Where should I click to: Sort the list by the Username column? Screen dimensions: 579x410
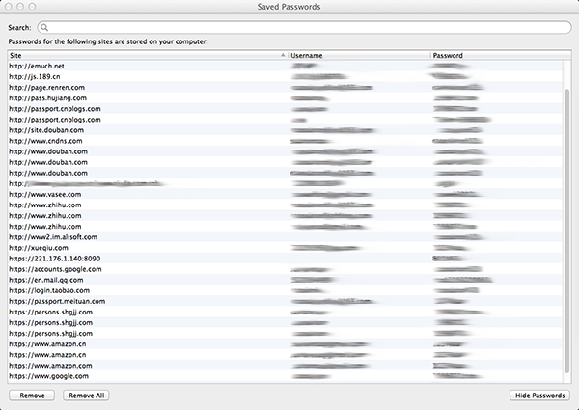point(359,55)
